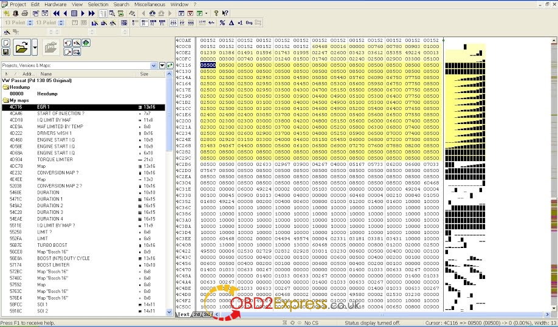Click the save project floppy disk icon
The image size is (558, 327).
pos(6,52)
